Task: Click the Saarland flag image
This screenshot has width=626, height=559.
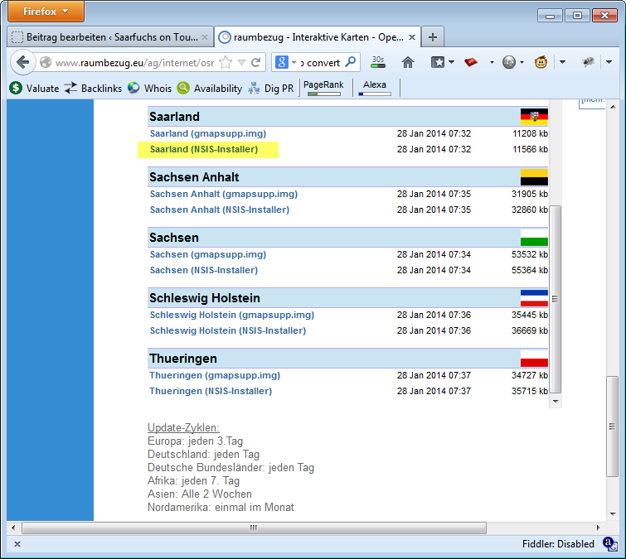Action: tap(534, 117)
